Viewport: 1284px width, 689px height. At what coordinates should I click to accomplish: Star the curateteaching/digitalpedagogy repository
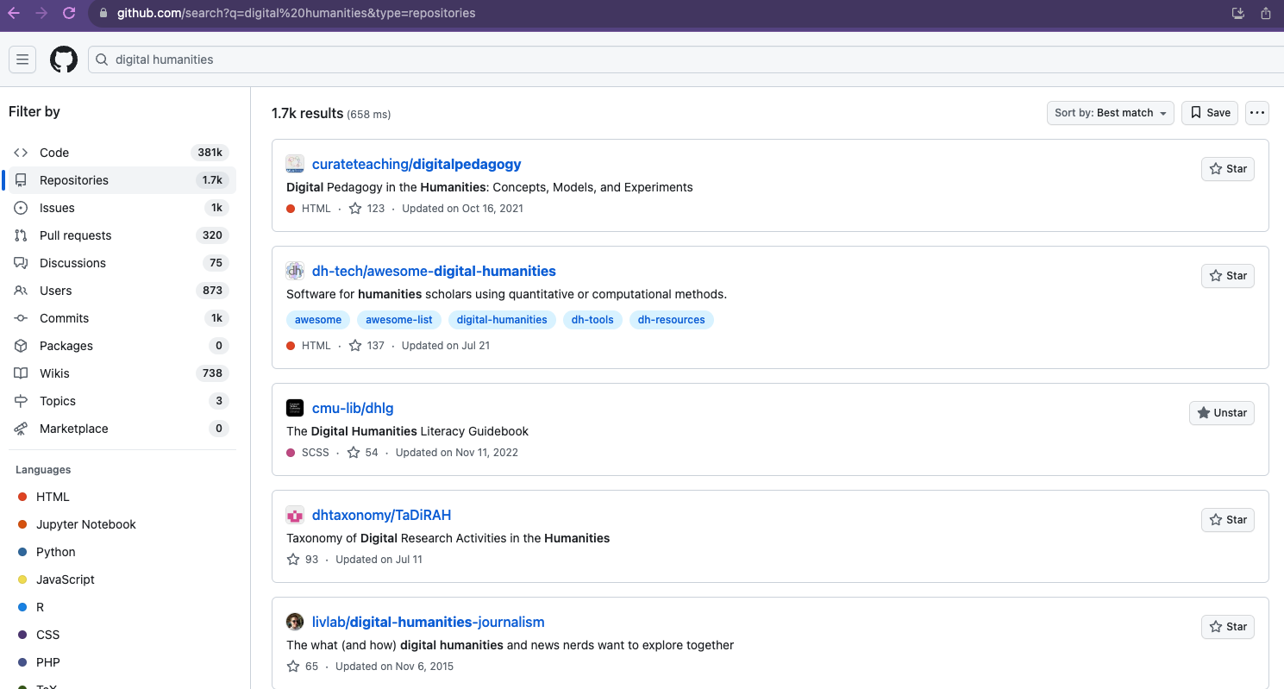coord(1227,169)
